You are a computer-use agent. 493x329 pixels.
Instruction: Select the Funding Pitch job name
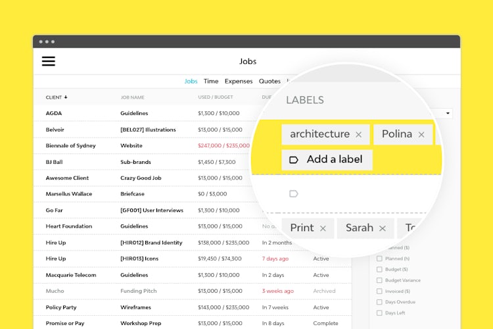tap(138, 291)
